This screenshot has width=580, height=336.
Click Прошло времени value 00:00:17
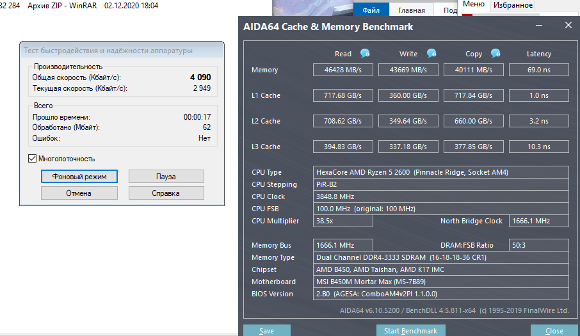(x=197, y=117)
